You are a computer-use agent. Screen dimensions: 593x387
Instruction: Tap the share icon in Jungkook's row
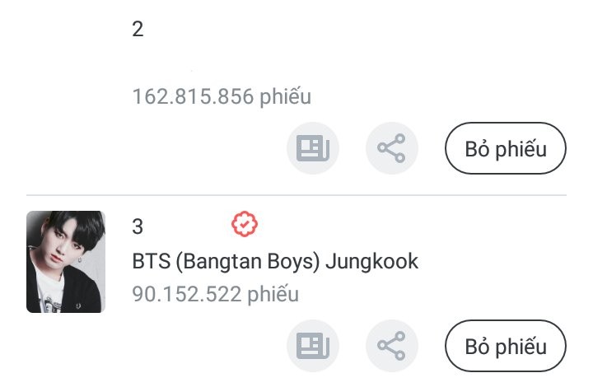[x=392, y=345]
